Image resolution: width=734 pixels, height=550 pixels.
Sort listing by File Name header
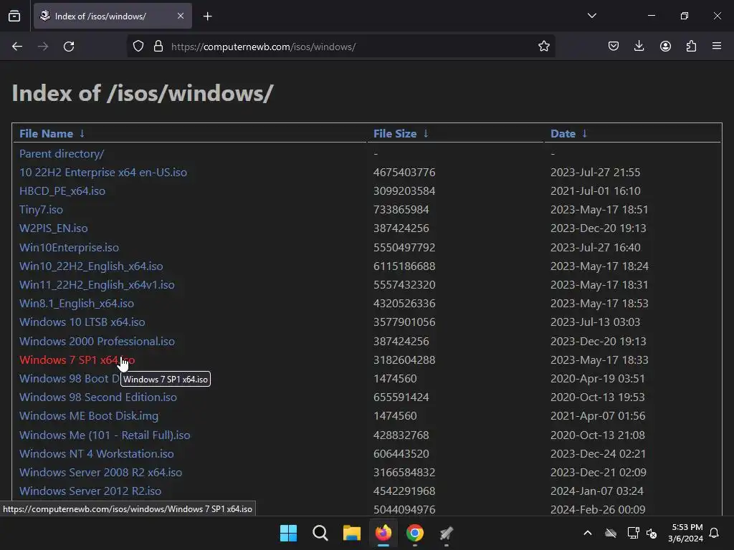coord(46,134)
